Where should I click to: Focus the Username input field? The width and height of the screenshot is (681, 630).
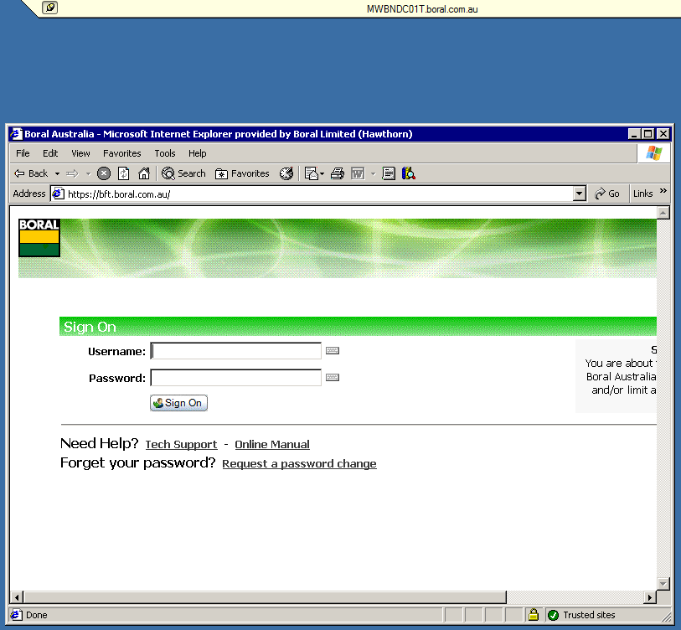pyautogui.click(x=235, y=351)
